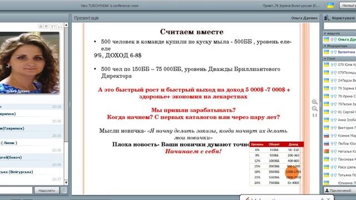The width and height of the screenshot is (356, 200).
Task: Click presenter name Ольга Древко in presentation header
Action: click(304, 18)
